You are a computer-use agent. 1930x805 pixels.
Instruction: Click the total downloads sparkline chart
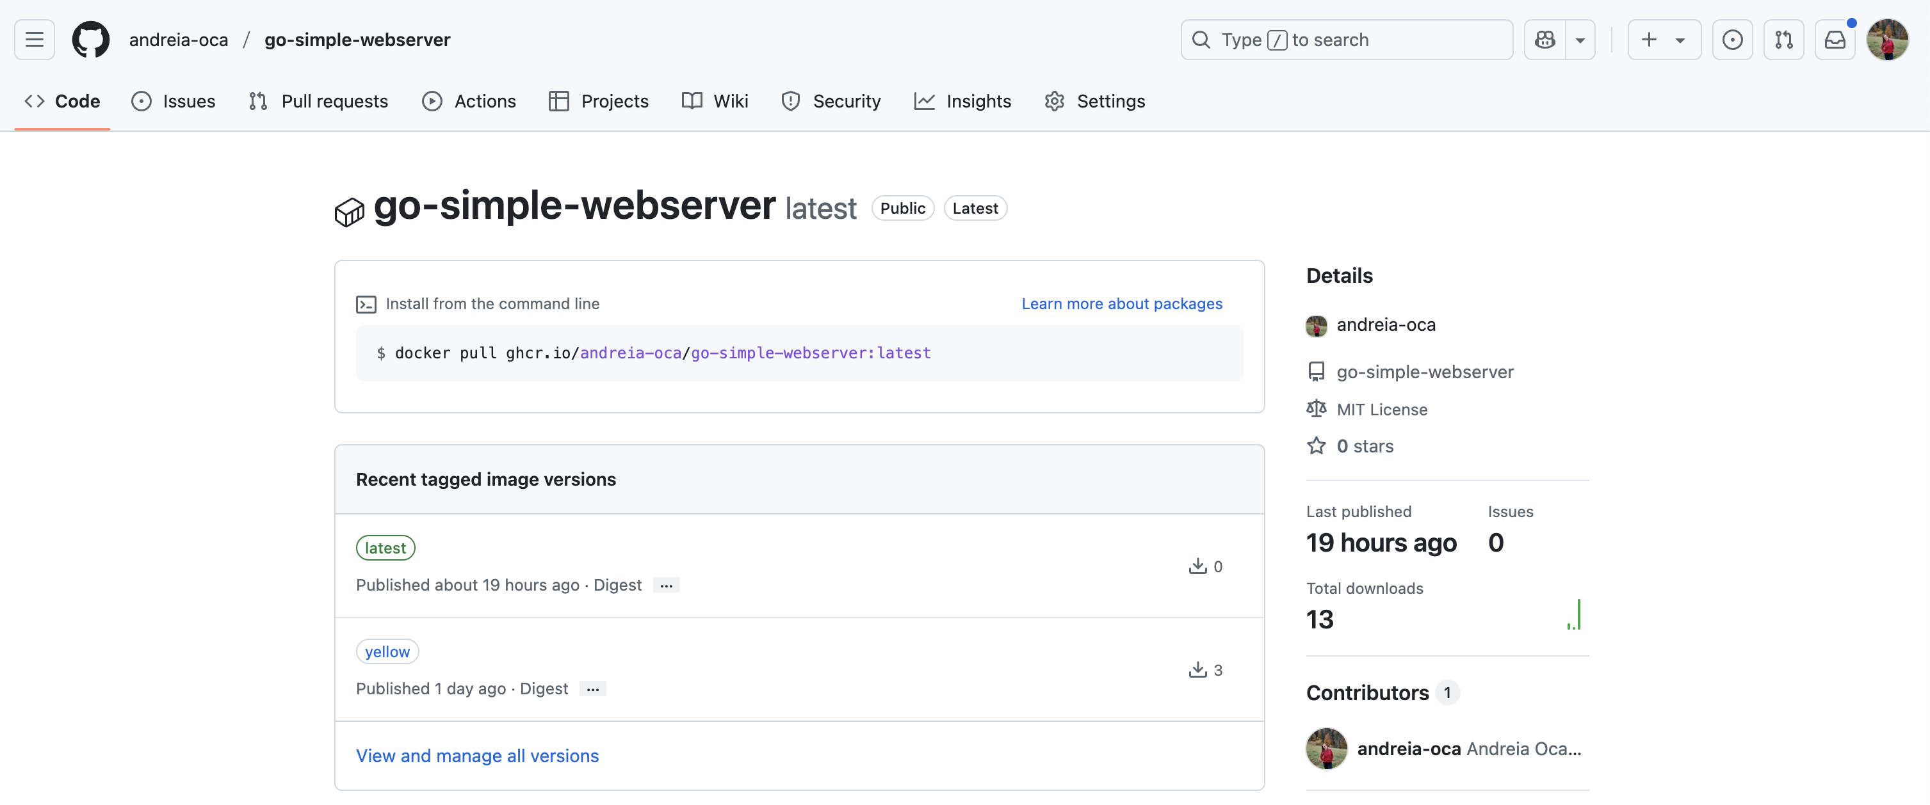(1574, 615)
